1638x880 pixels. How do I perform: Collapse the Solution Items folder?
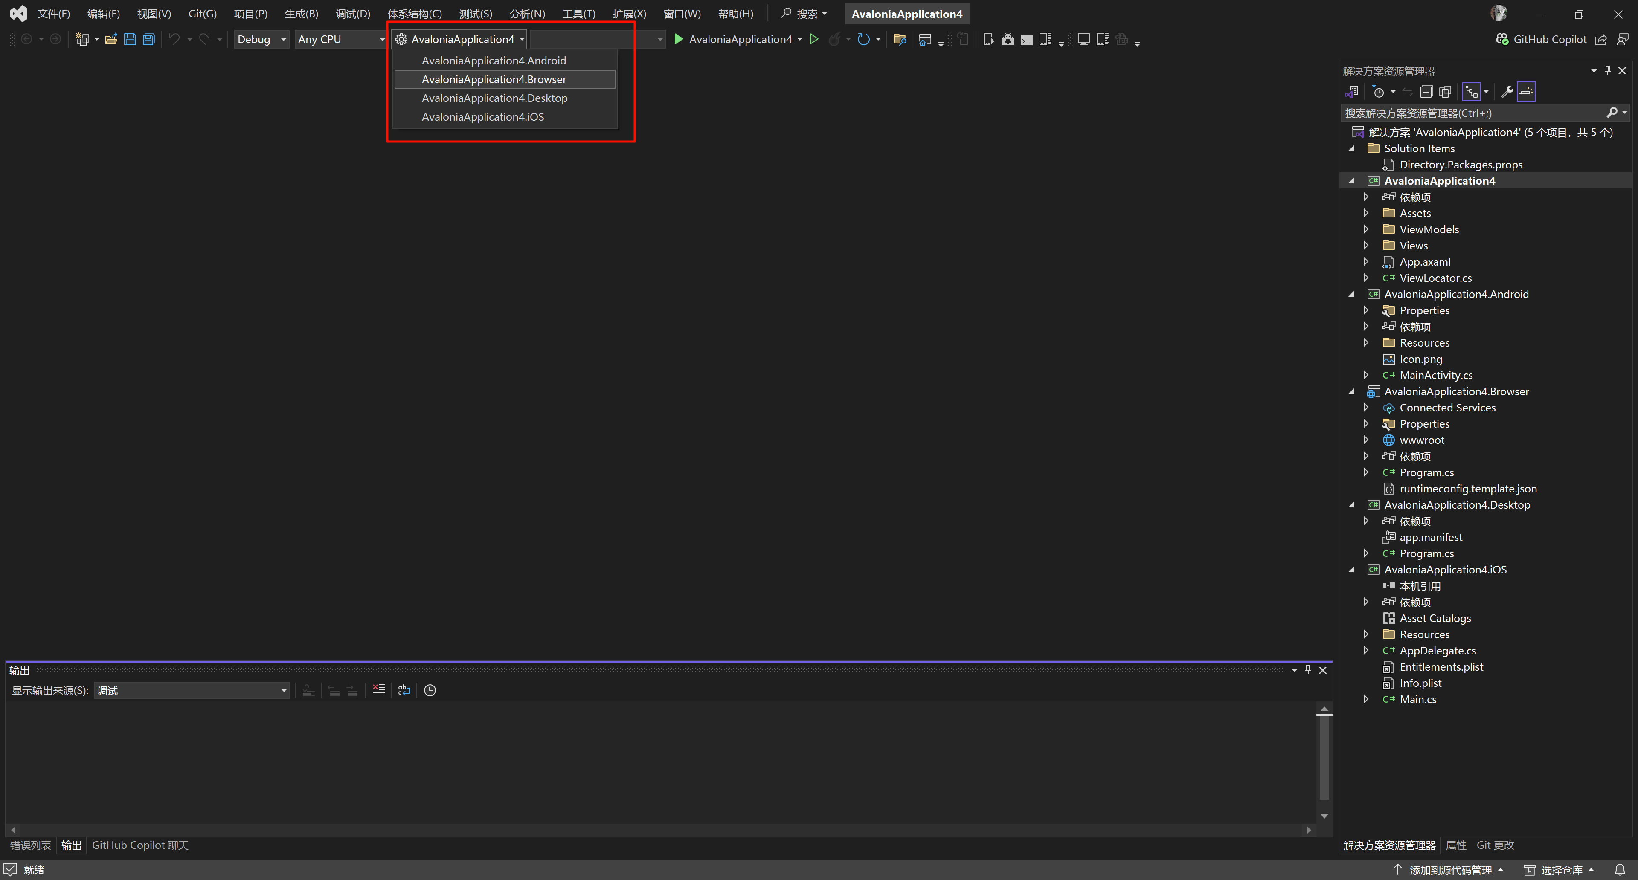click(1352, 149)
